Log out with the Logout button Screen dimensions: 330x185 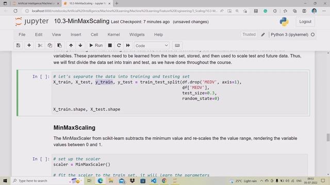(x=305, y=22)
